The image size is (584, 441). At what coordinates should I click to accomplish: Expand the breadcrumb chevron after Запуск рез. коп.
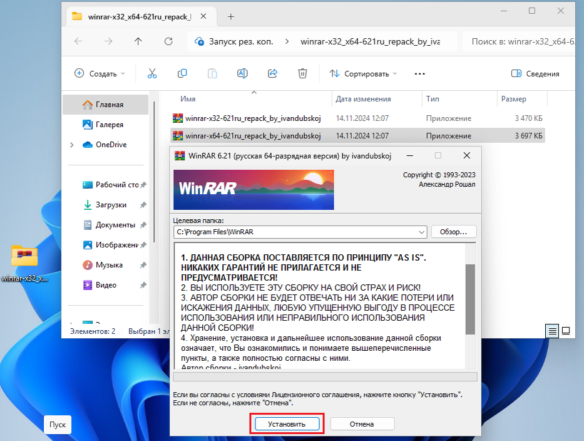coord(287,41)
